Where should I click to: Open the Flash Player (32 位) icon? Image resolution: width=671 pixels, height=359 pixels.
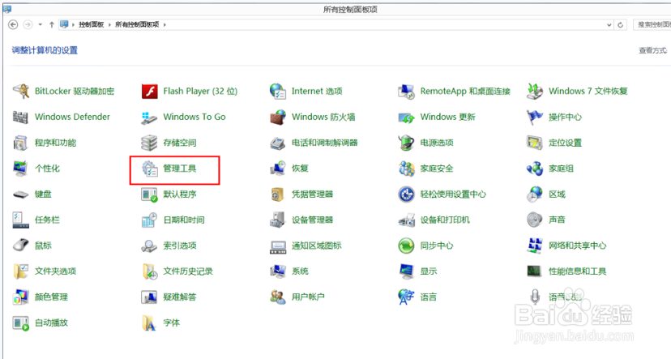tap(149, 91)
